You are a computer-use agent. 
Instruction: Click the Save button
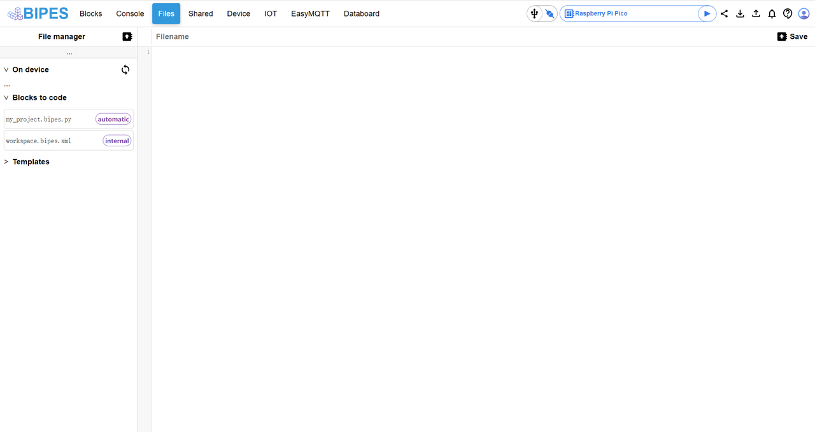[x=792, y=36]
